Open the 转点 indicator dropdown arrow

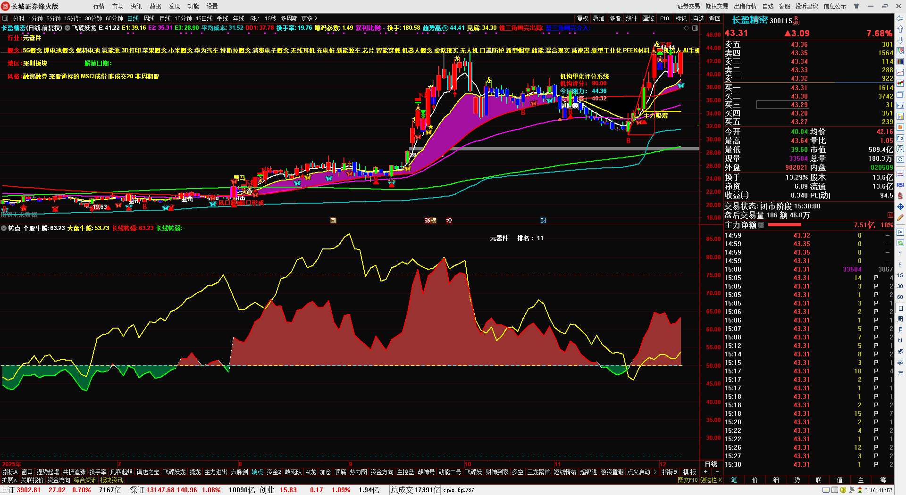coord(4,228)
